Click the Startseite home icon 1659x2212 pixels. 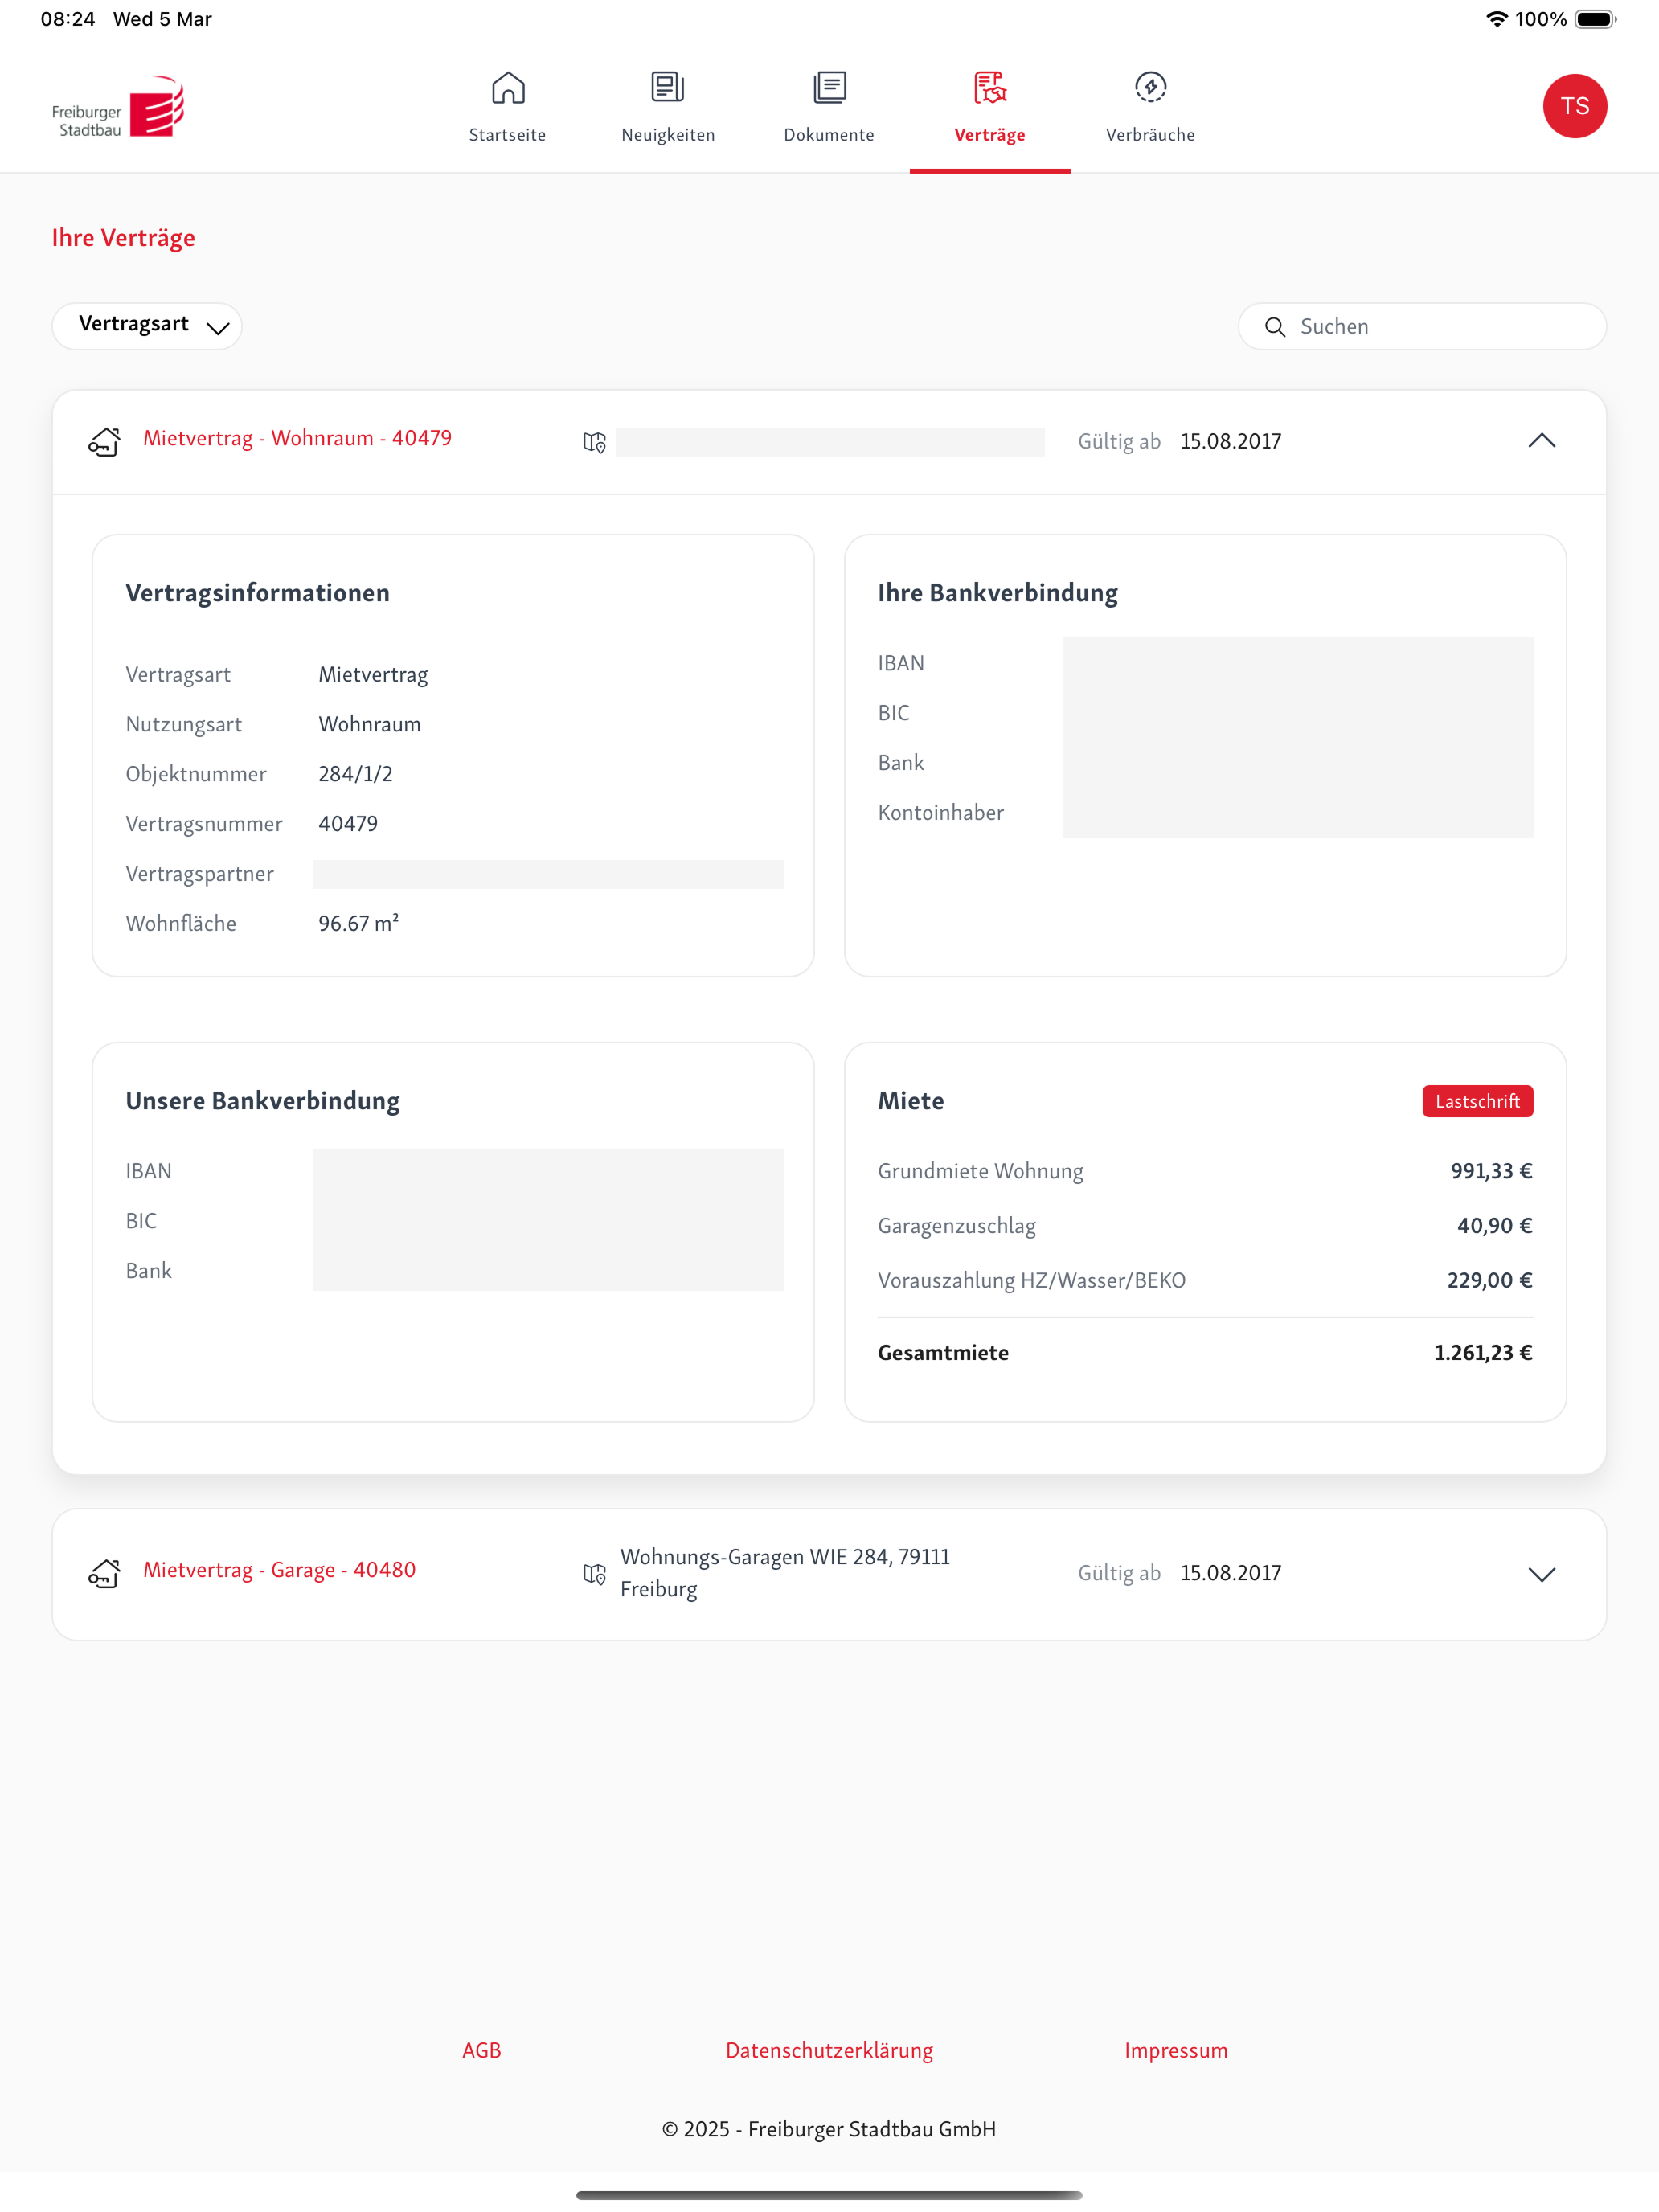click(x=508, y=88)
